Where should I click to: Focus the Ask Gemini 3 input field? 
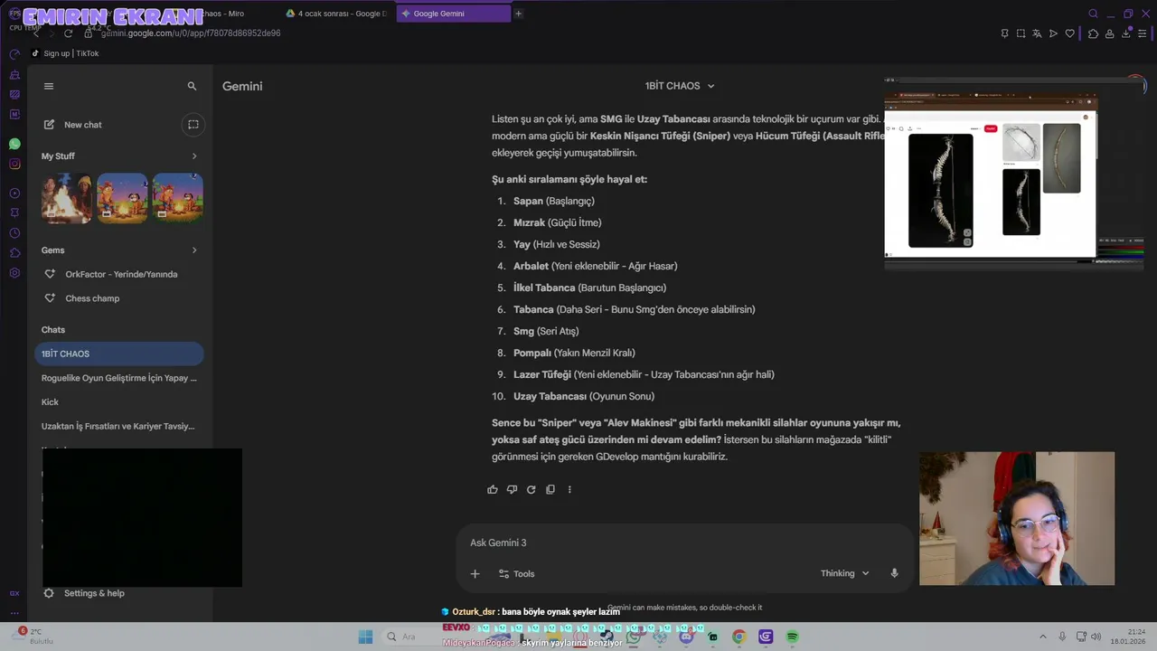click(x=685, y=542)
